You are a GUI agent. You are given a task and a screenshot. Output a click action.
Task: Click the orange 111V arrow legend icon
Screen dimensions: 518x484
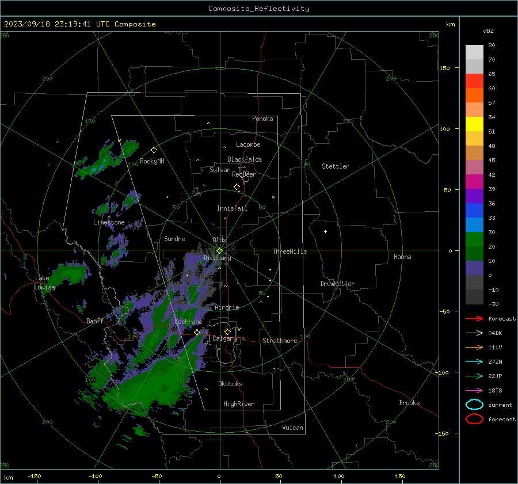474,347
